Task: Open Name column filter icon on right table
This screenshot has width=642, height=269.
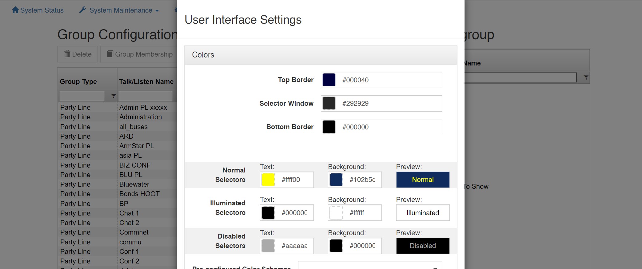Action: tap(586, 77)
